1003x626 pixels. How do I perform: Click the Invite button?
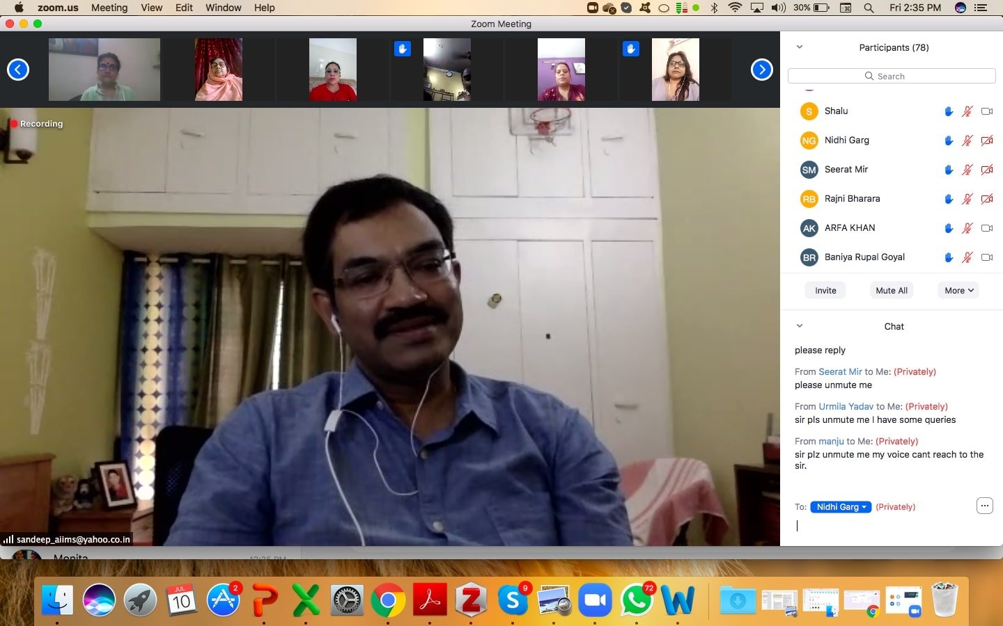point(825,291)
